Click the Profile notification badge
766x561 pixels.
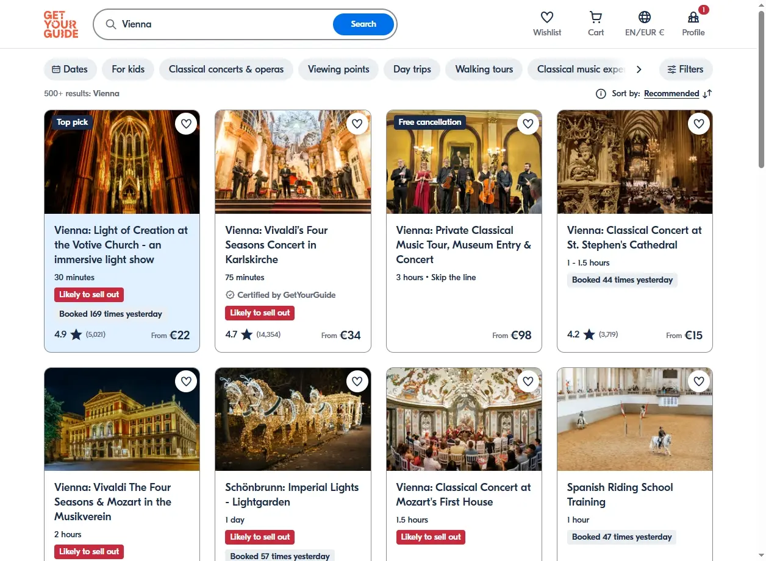[703, 10]
